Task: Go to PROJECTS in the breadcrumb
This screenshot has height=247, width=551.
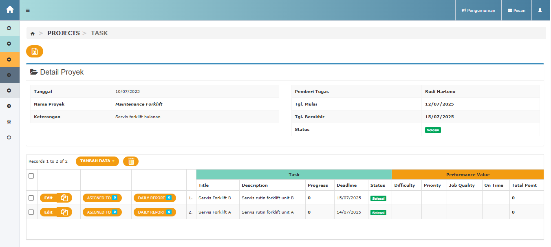Action: (x=64, y=33)
